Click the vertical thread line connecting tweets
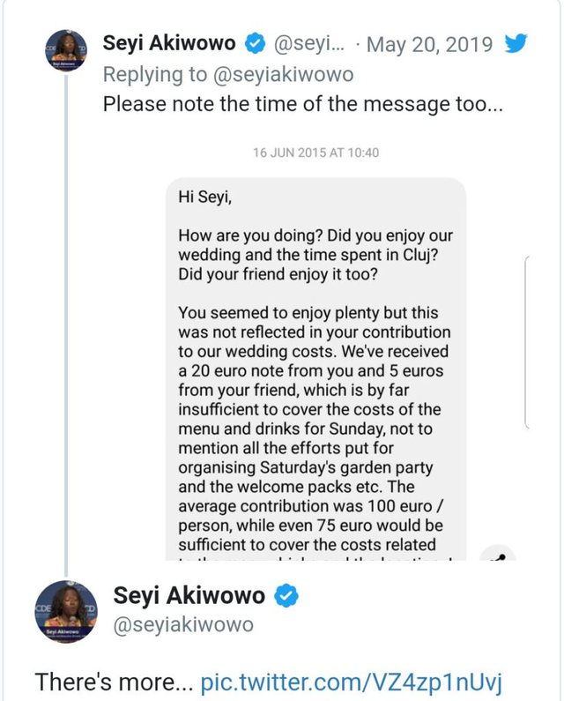 tap(66, 325)
